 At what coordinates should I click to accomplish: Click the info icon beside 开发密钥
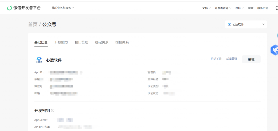coord(53,110)
